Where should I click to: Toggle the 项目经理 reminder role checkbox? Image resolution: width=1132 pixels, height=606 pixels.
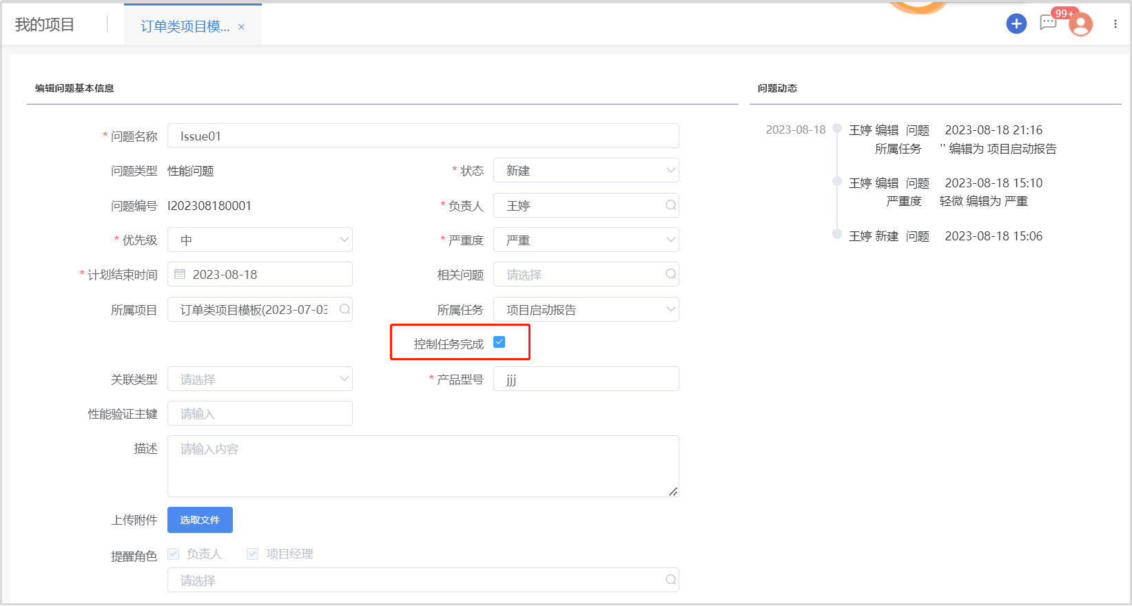pos(253,554)
